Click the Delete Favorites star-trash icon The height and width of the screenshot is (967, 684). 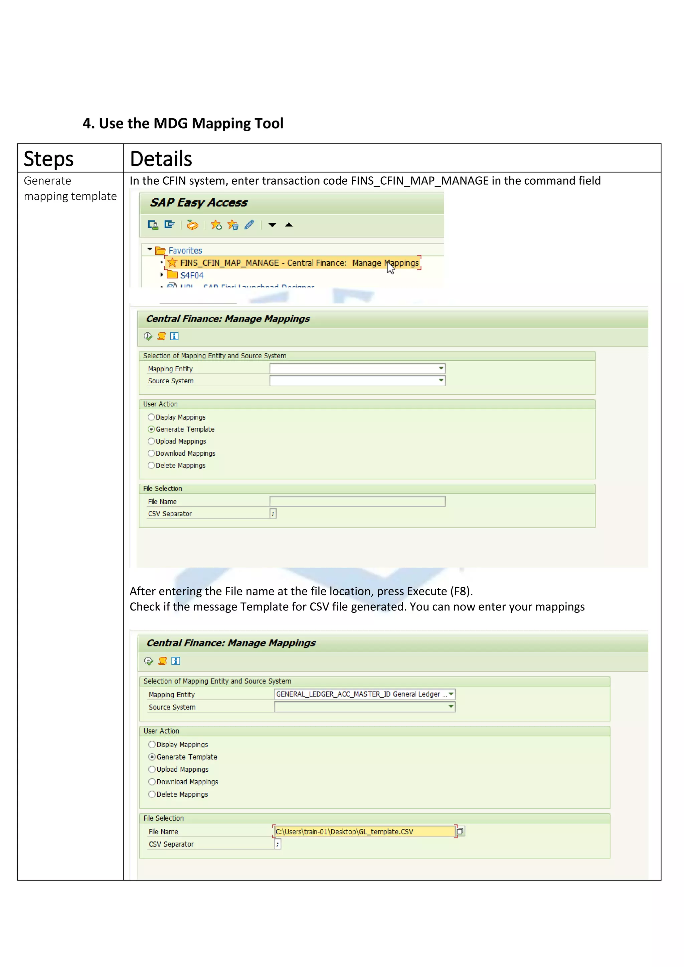pos(233,225)
